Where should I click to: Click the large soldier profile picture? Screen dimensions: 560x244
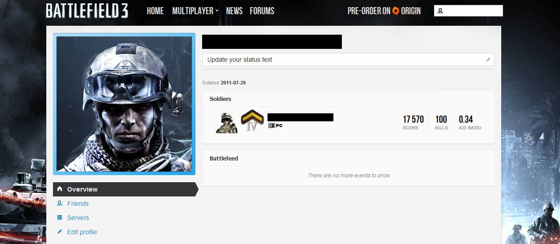(x=124, y=104)
